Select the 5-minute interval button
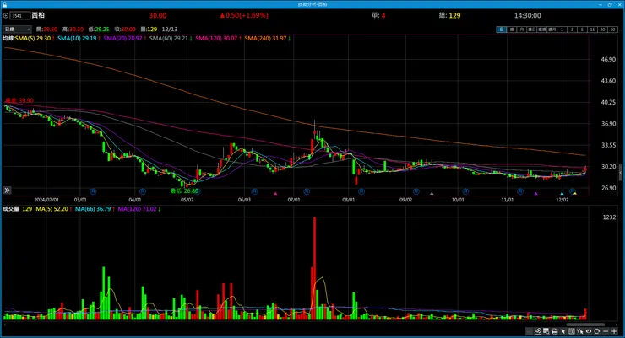The width and height of the screenshot is (625, 338). click(582, 30)
